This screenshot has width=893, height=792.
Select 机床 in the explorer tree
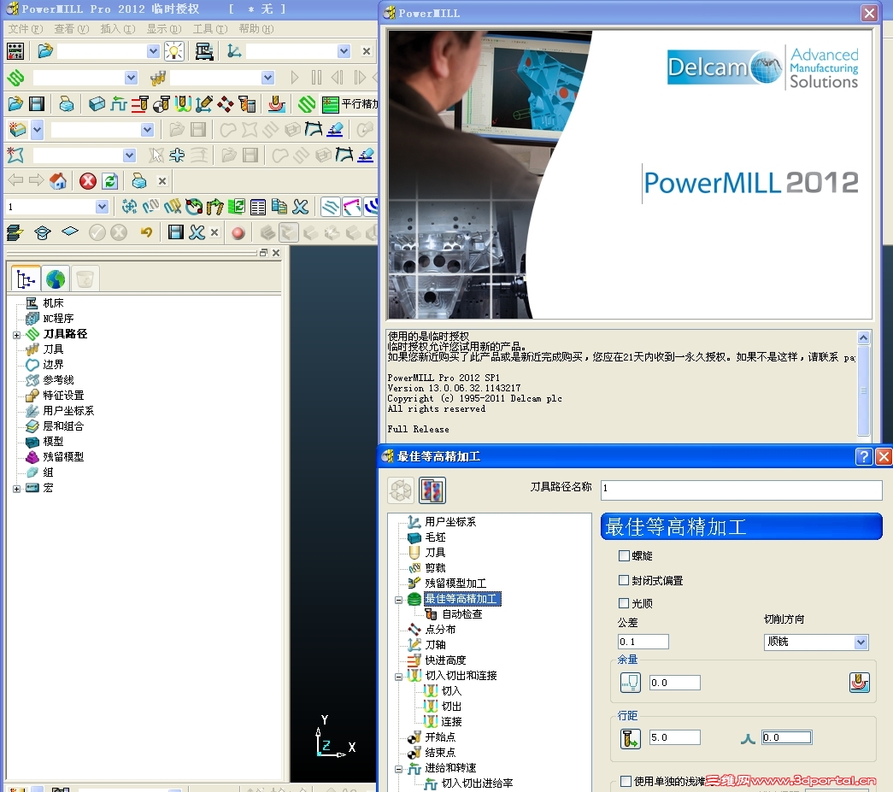point(53,303)
